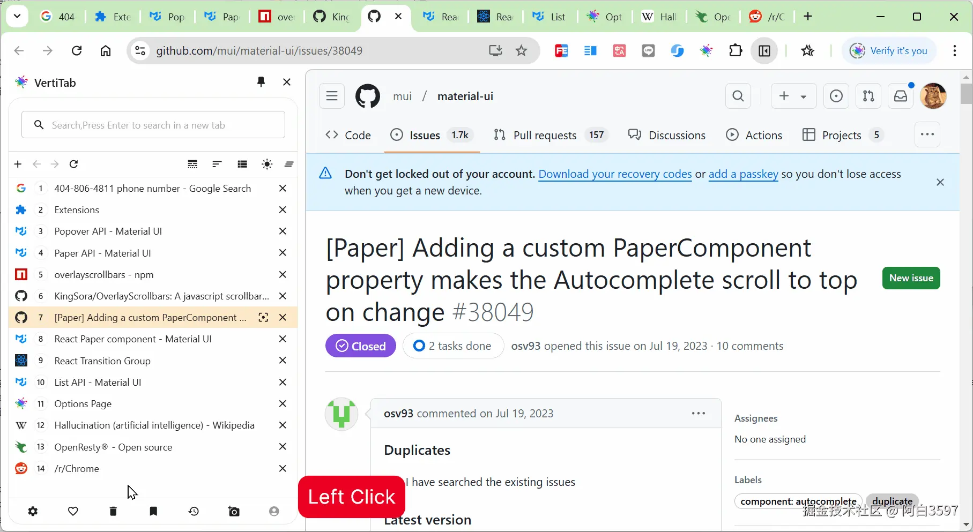The image size is (973, 532).
Task: Click 'Download your recovery codes' link
Action: point(615,174)
